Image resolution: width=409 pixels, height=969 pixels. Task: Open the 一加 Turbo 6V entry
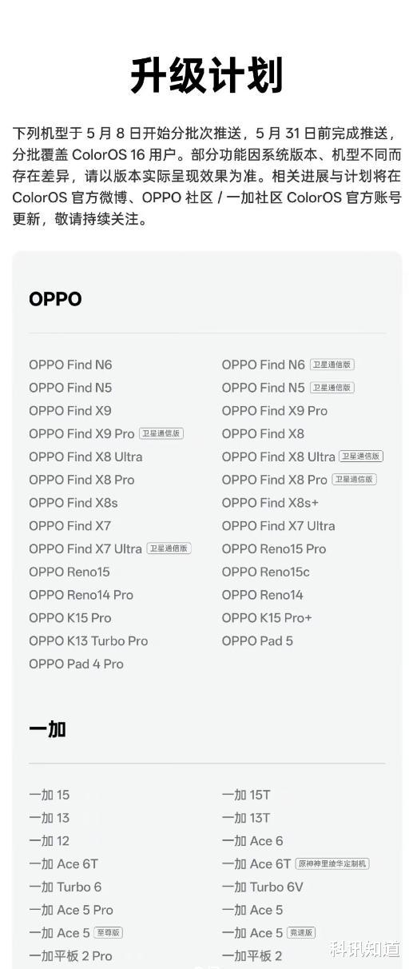263,887
